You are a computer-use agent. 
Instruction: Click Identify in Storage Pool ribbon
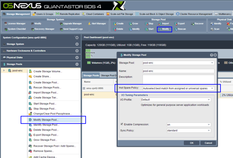(134, 29)
